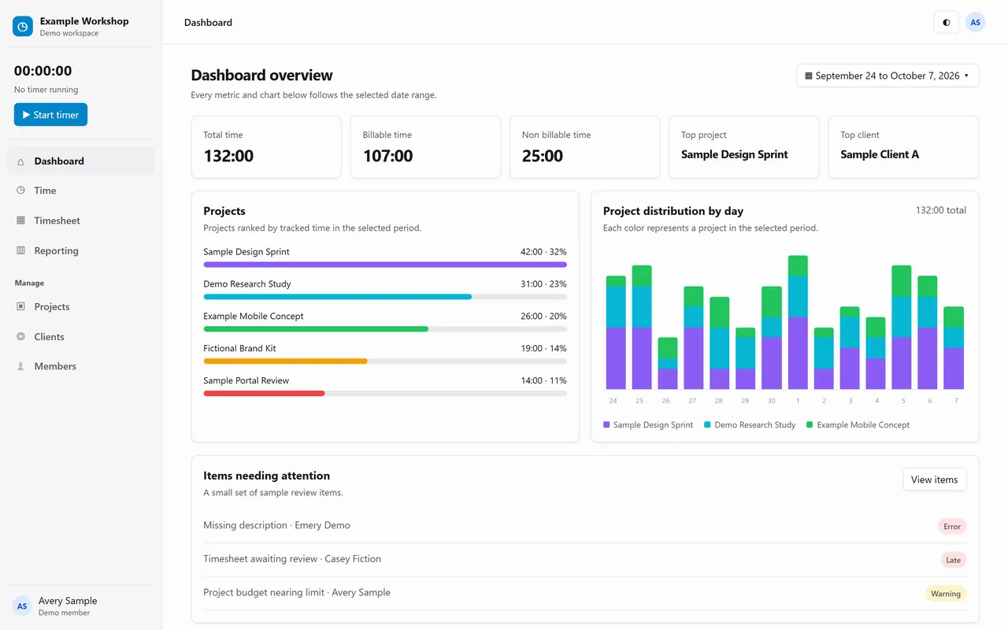Image resolution: width=1008 pixels, height=630 pixels.
Task: Click the chart bar for day 26
Action: pyautogui.click(x=668, y=363)
